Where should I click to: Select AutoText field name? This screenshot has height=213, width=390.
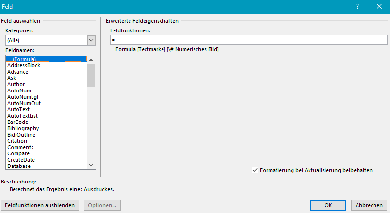47,109
